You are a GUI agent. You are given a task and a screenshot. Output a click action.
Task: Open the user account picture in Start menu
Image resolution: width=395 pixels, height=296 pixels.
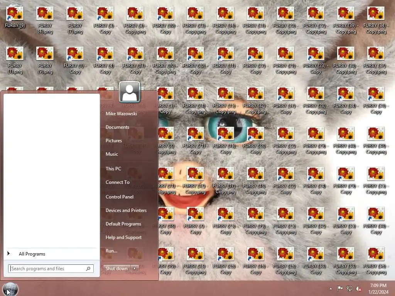click(130, 92)
